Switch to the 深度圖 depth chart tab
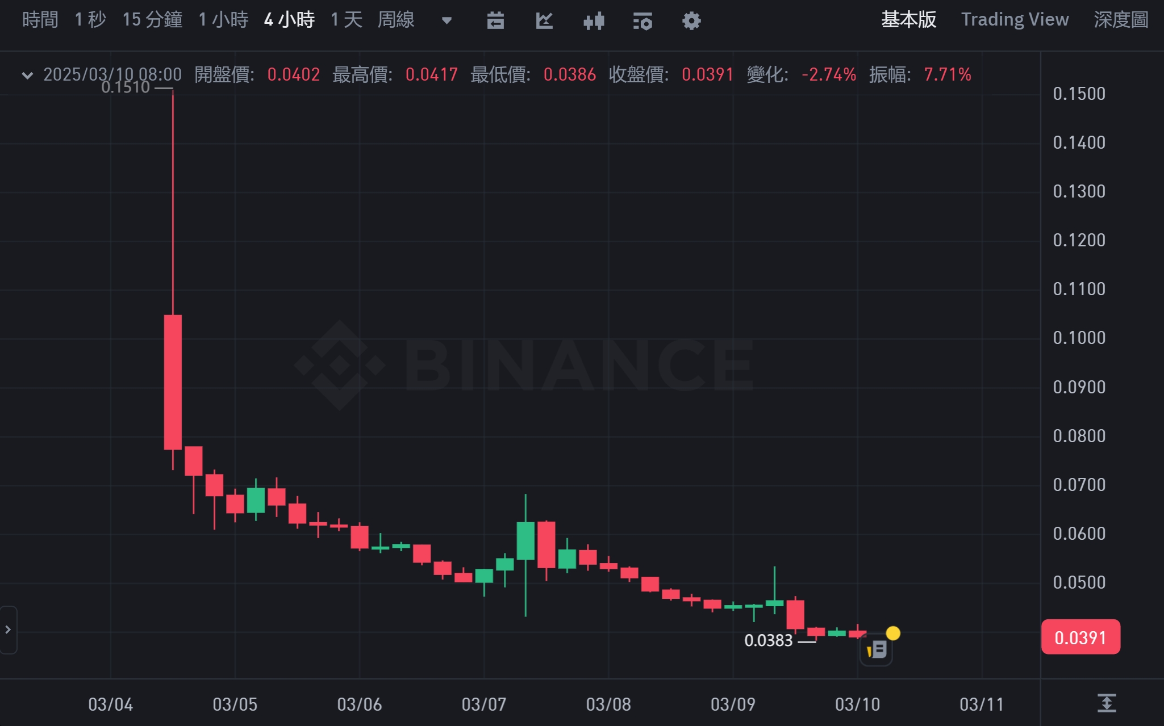1164x726 pixels. [1121, 20]
